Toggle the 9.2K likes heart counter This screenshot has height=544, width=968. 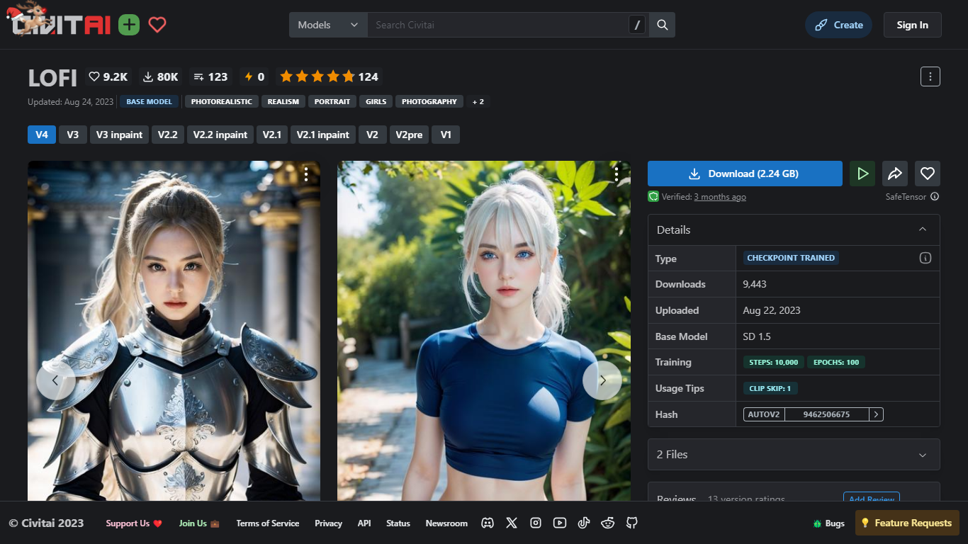click(108, 76)
